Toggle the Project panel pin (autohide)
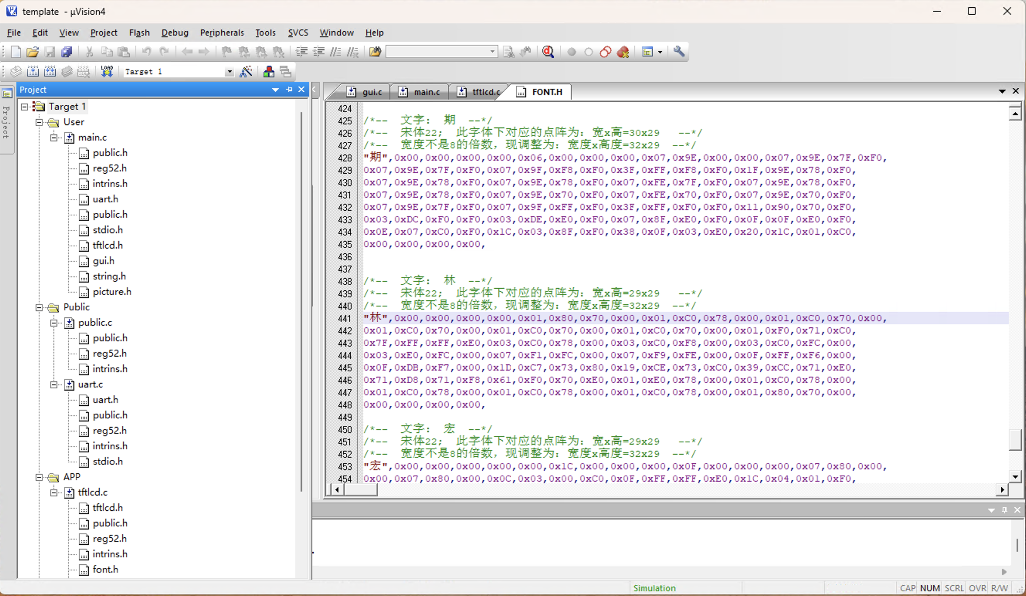 click(289, 90)
